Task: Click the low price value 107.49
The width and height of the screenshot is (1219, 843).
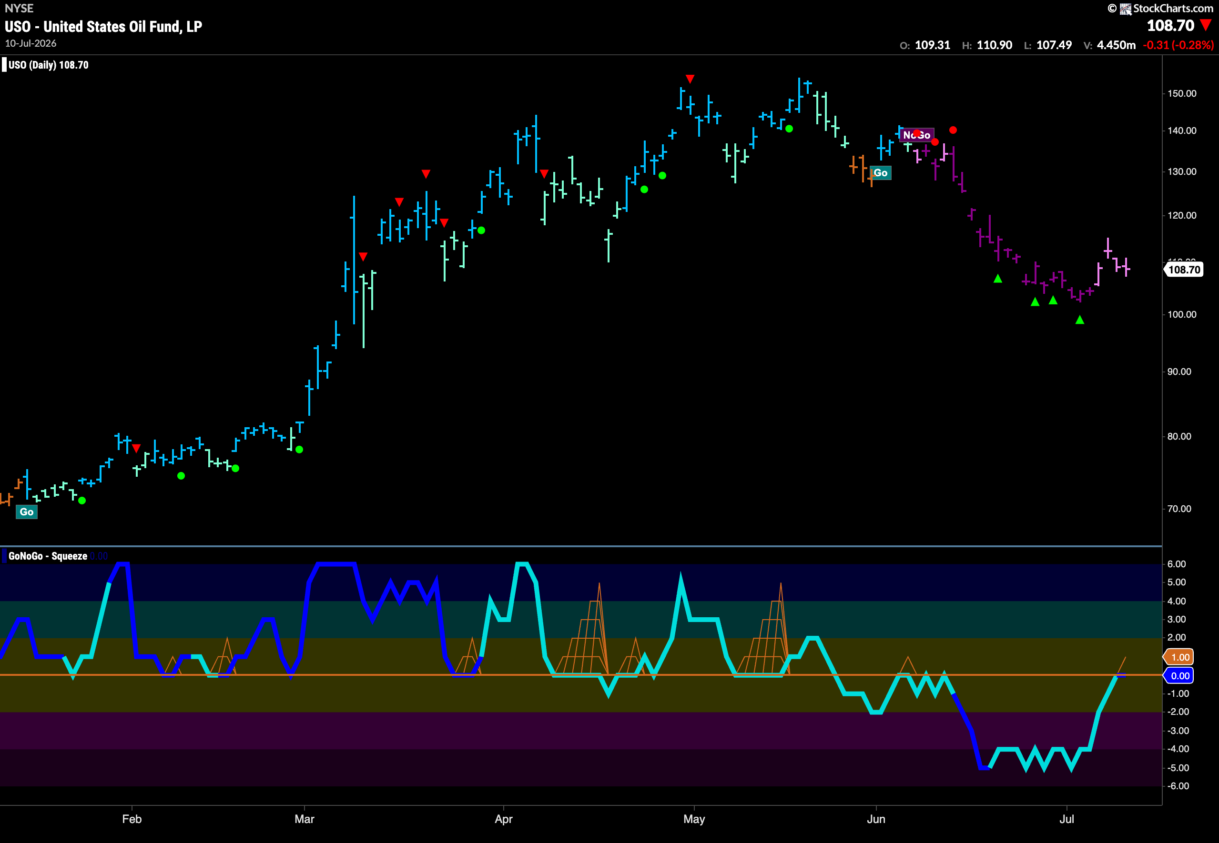Action: 1054,45
